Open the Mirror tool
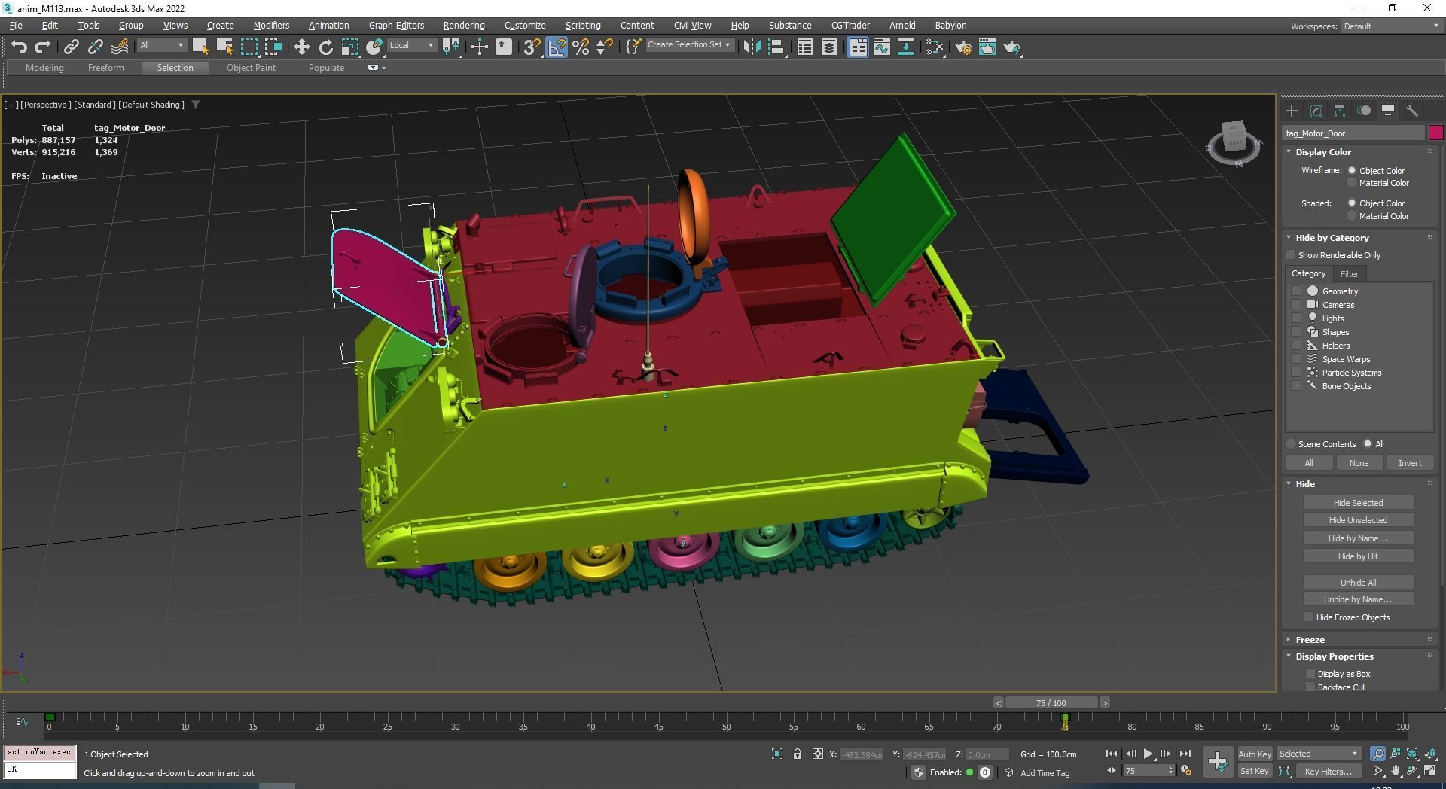This screenshot has width=1446, height=789. pos(752,47)
